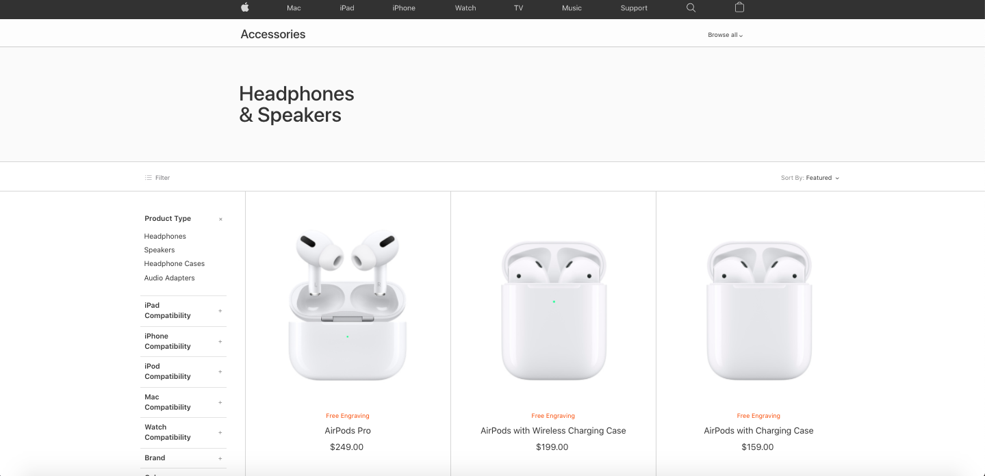Expand the Brand filter section
Viewport: 985px width, 476px height.
coord(185,458)
